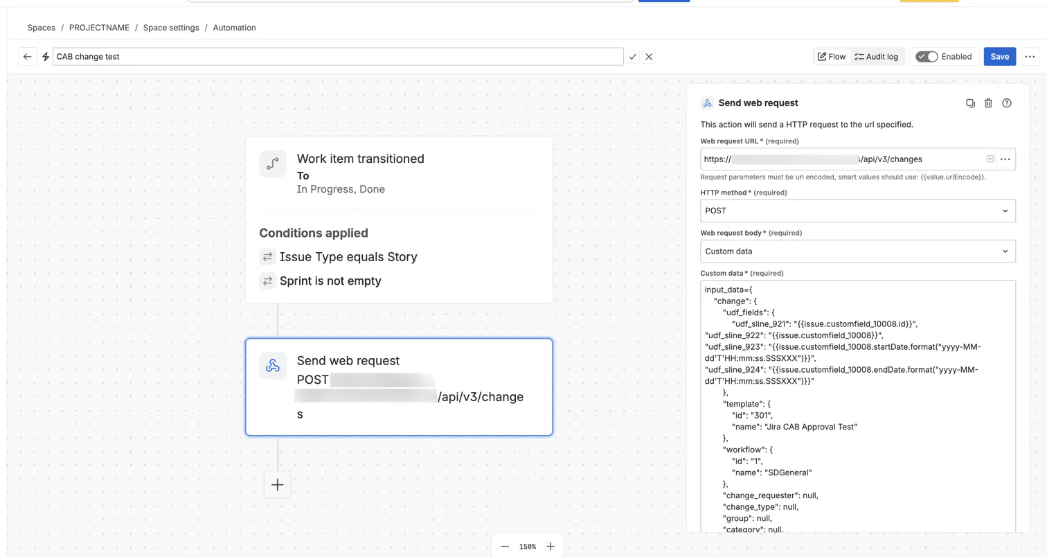Open more actions menu next to Save
The height and width of the screenshot is (557, 1047).
click(1029, 57)
